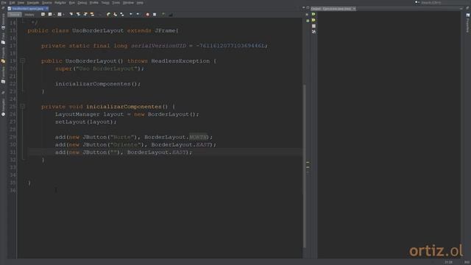Open the File menu
The image size is (471, 265).
(4, 3)
